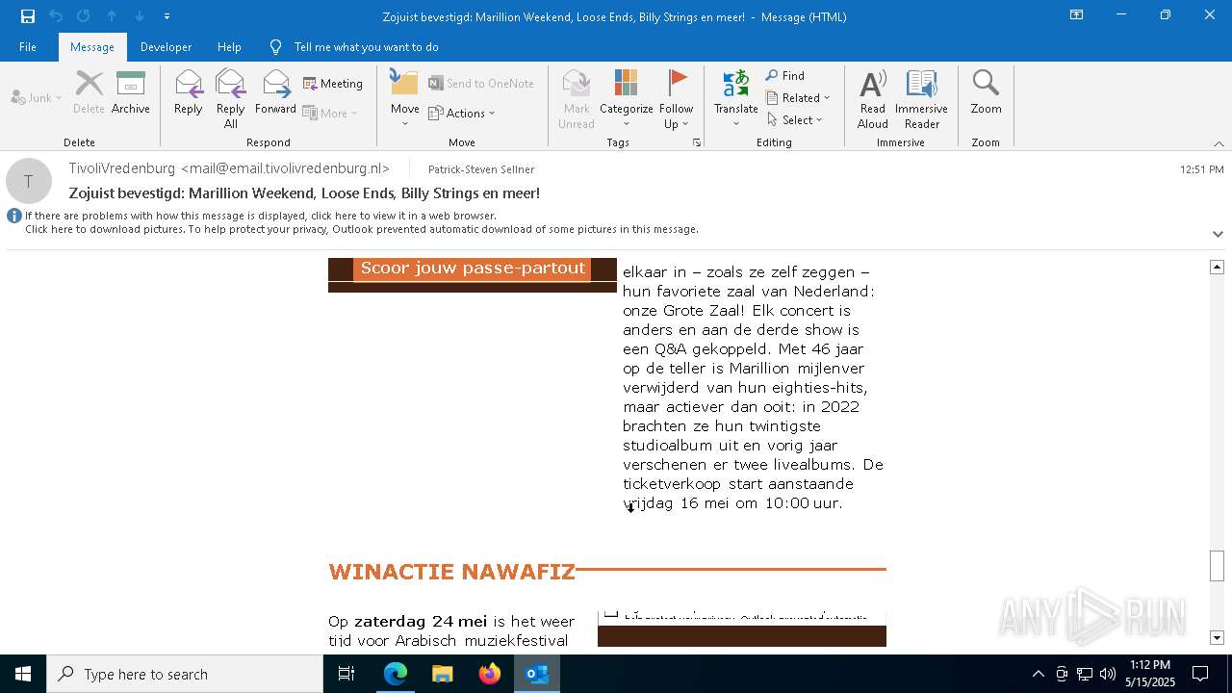
Task: Click the Follow Up flag
Action: tap(677, 99)
